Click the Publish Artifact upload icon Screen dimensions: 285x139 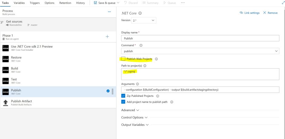(x=6, y=103)
